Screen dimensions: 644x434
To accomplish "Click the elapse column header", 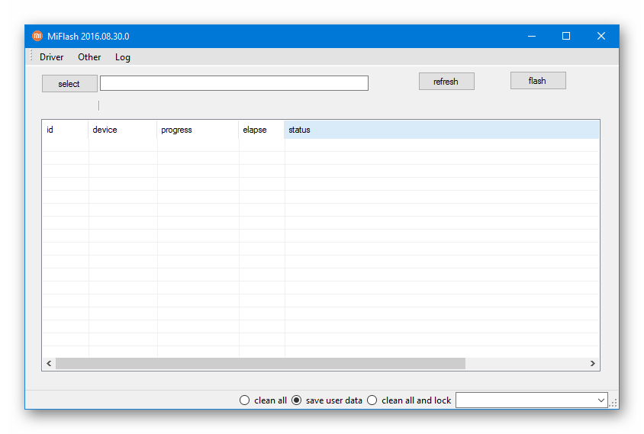I will (261, 130).
